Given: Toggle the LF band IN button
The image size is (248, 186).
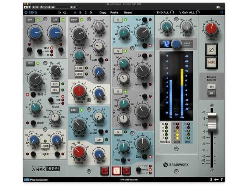Looking at the screenshot, I should coord(118,132).
